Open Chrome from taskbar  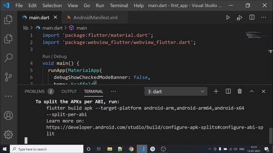coord(131,149)
